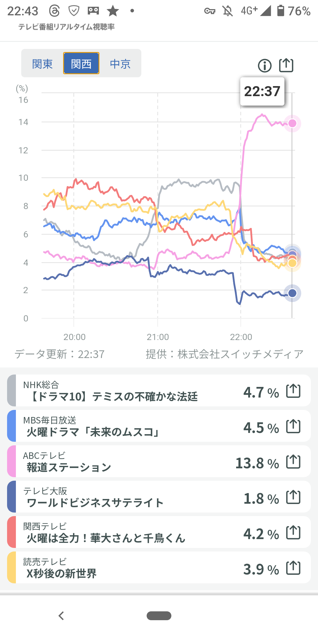Tap the yellow 読売テレビ color swatch
318x637 pixels.
12,568
